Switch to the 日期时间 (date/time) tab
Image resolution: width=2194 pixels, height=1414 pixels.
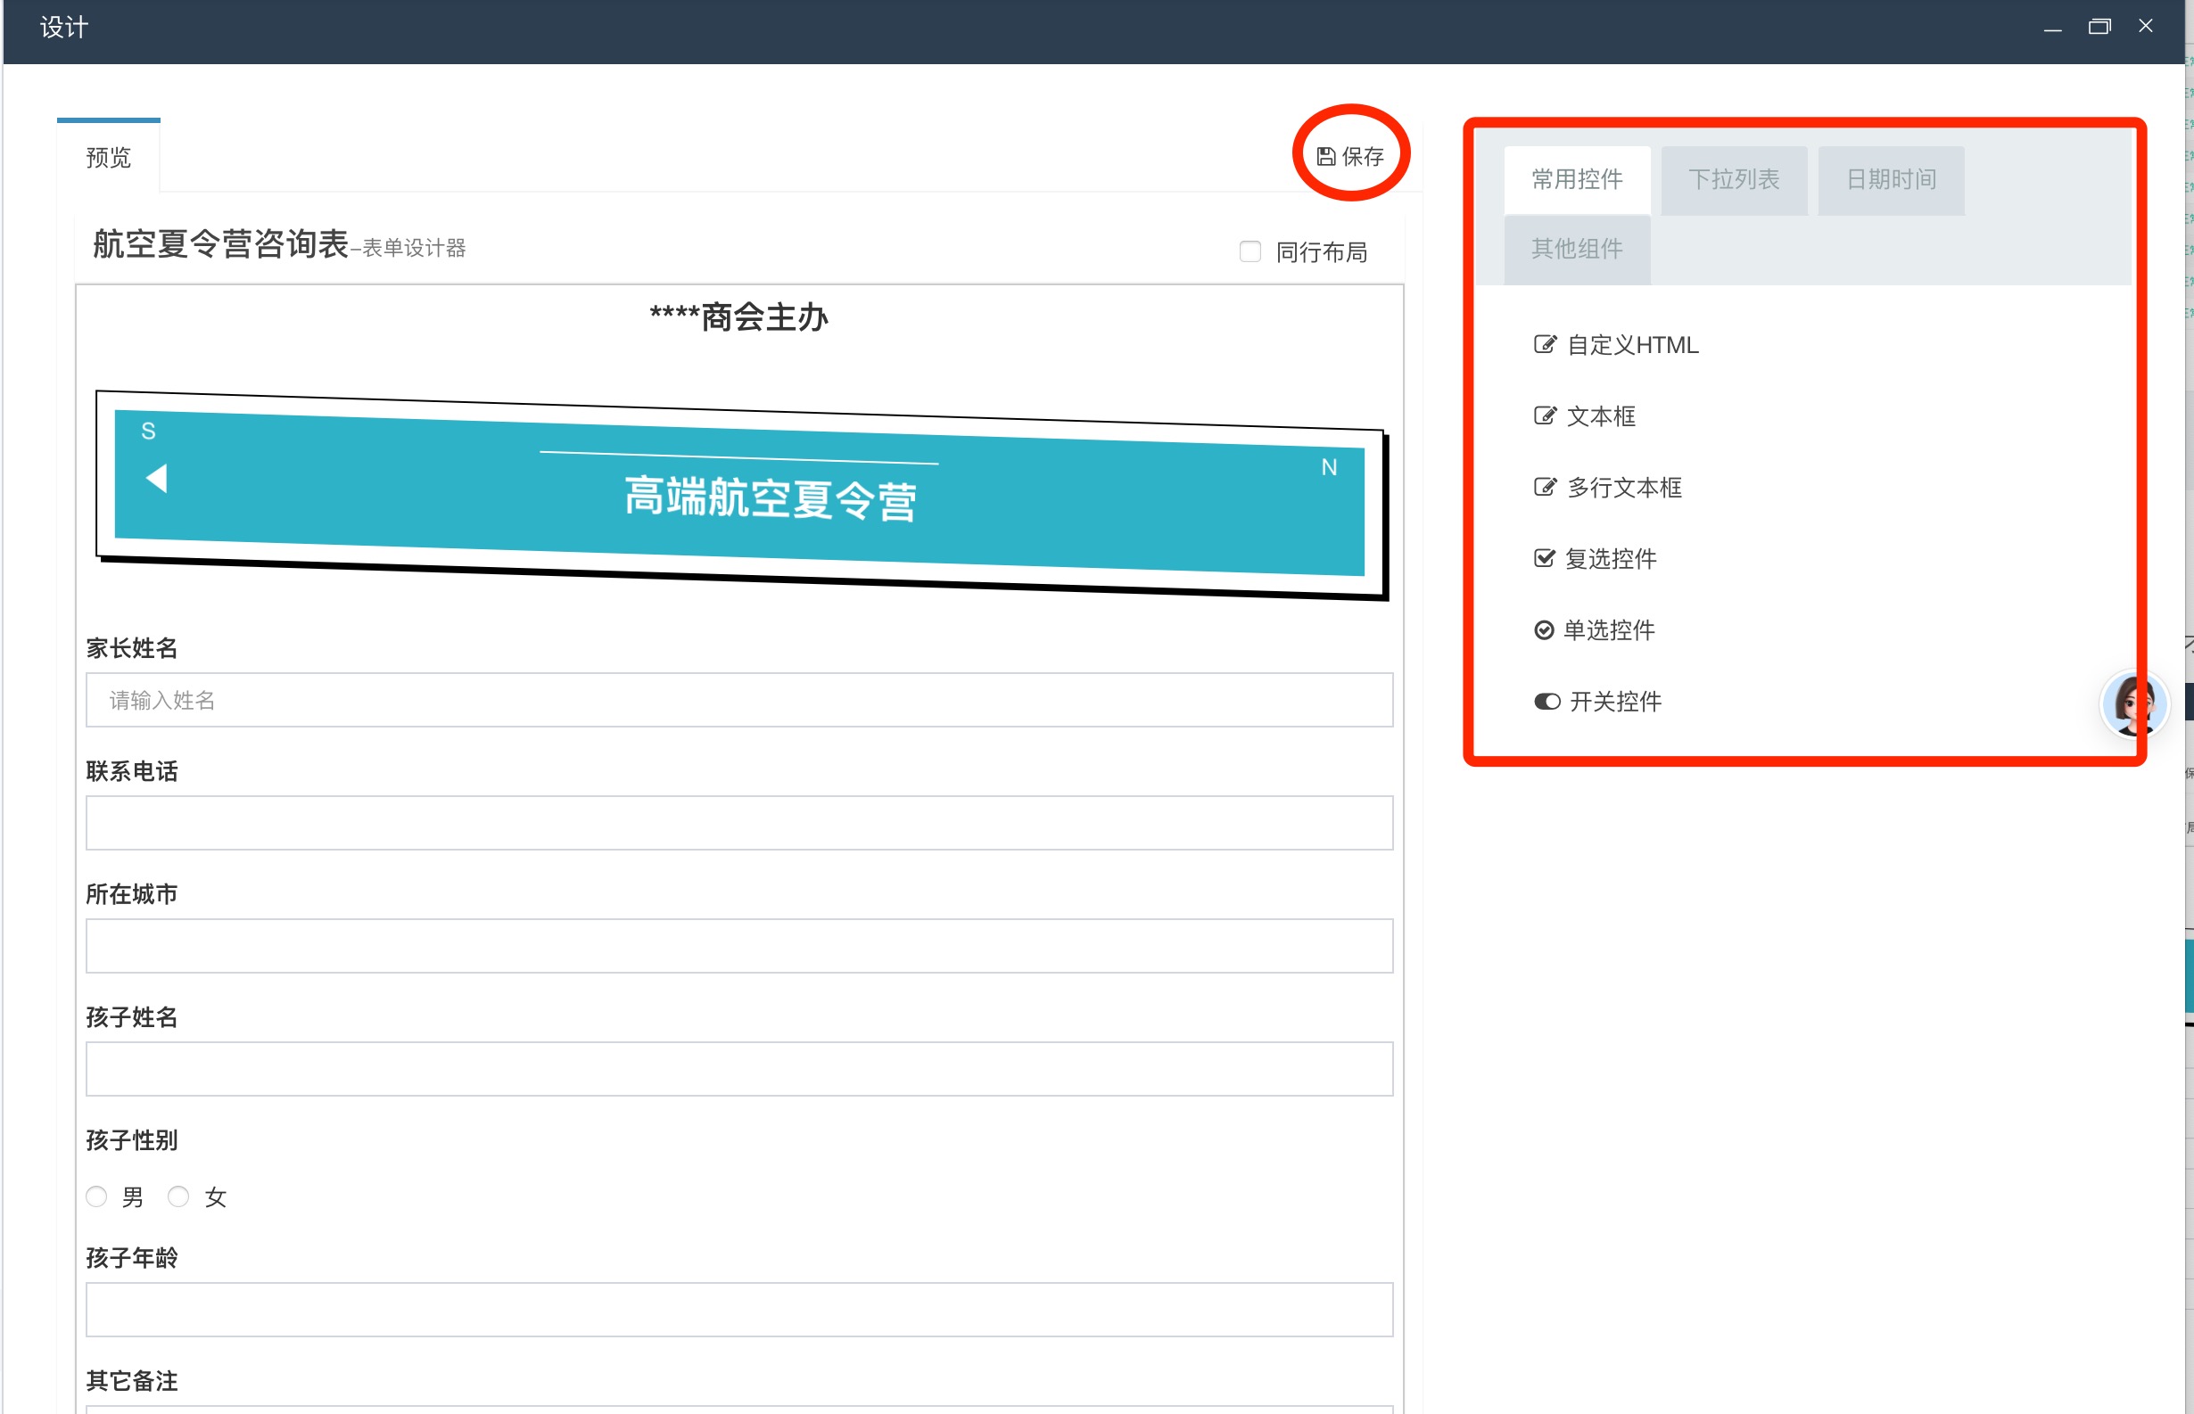click(1891, 180)
